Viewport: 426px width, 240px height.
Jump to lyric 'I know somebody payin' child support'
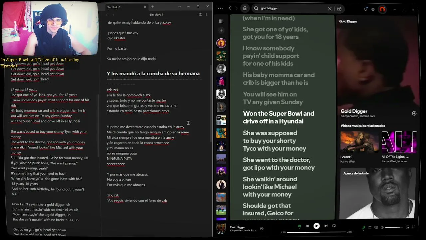click(271, 56)
